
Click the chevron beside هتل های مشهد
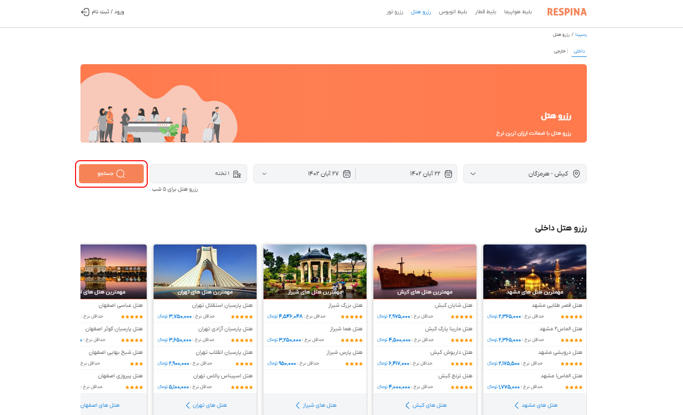[516, 405]
